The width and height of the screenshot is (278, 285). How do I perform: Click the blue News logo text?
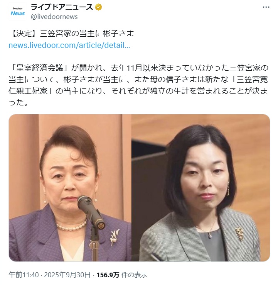coord(18,13)
